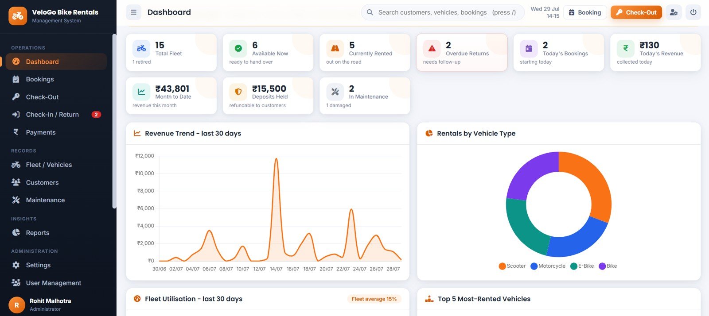Click the 'Administrator' role label
This screenshot has height=316, width=709.
45,309
